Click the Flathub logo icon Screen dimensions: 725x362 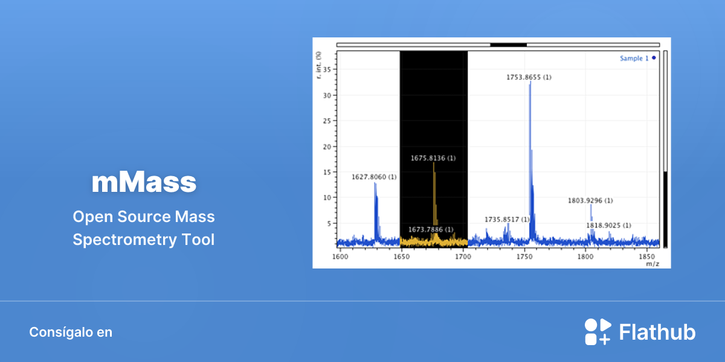click(x=598, y=332)
